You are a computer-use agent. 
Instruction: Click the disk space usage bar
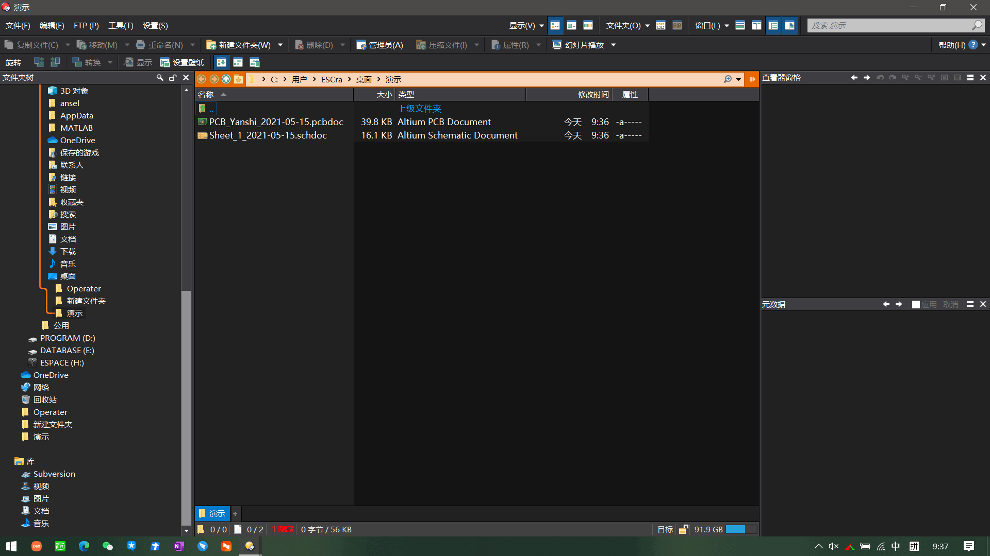[x=741, y=530]
